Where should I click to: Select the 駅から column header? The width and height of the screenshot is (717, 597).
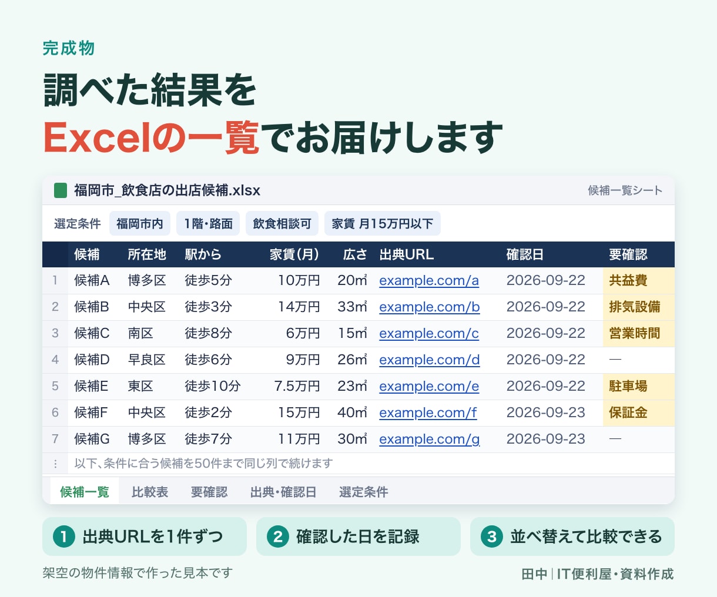point(203,254)
